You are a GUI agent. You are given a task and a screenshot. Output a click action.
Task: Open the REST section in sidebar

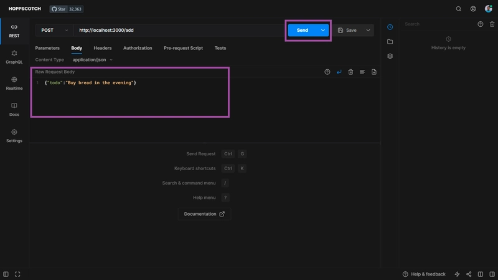click(14, 31)
